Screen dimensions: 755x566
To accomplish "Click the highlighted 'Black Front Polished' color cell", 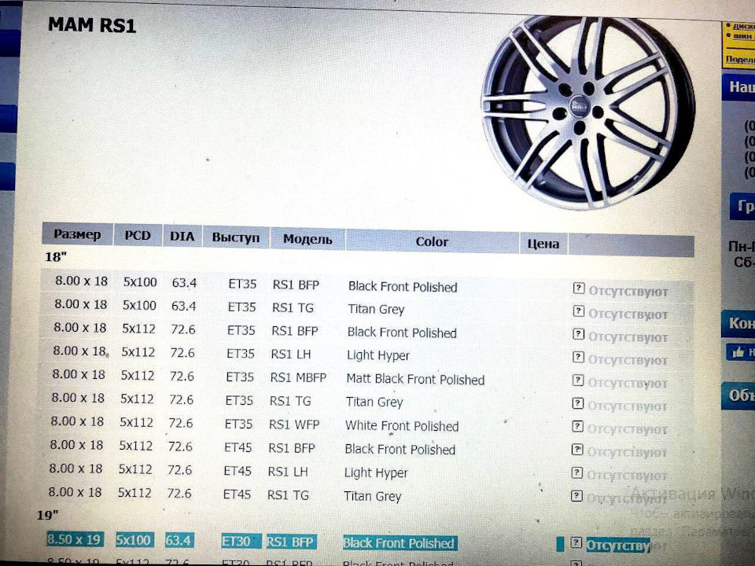I will pos(400,543).
